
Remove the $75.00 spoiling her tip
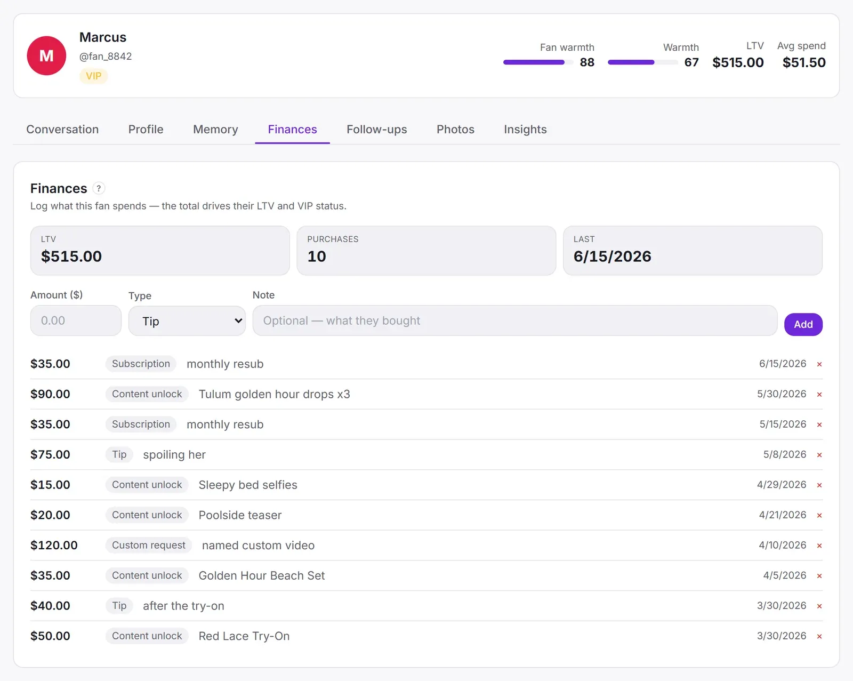pyautogui.click(x=819, y=455)
